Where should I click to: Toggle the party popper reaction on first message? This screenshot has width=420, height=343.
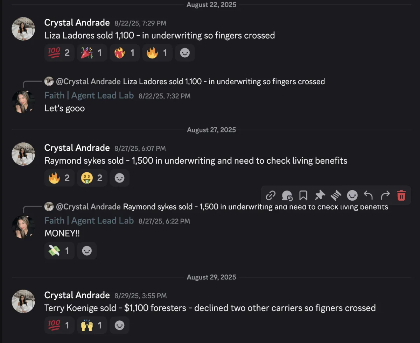tap(92, 53)
